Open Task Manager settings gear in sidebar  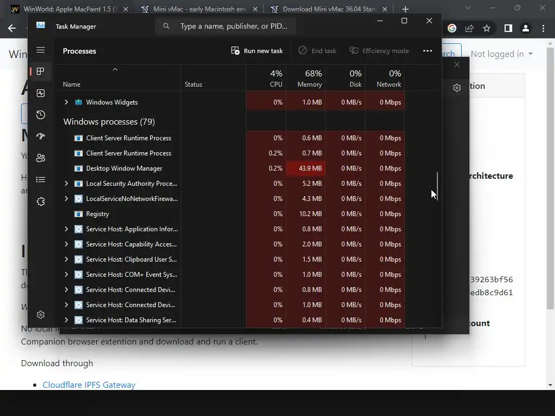41,315
